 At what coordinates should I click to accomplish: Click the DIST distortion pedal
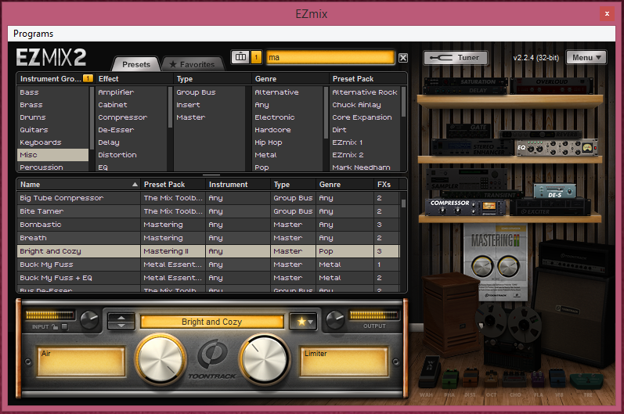pyautogui.click(x=470, y=378)
